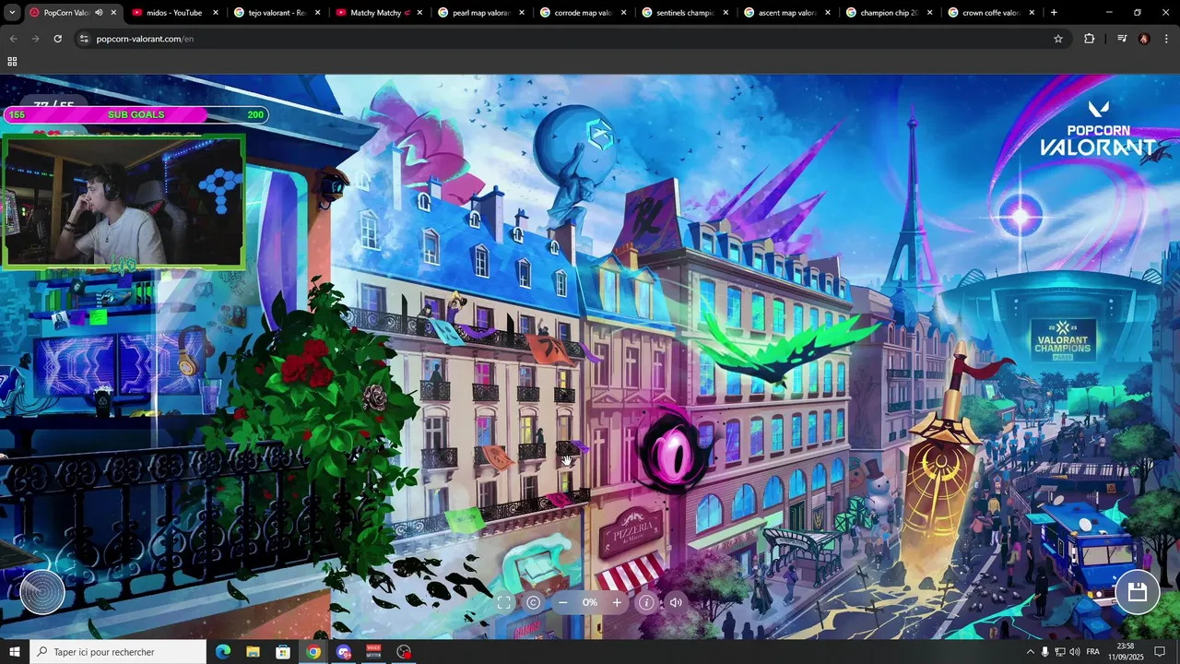
Task: Open the radar circle button bottom-left
Action: [x=42, y=592]
